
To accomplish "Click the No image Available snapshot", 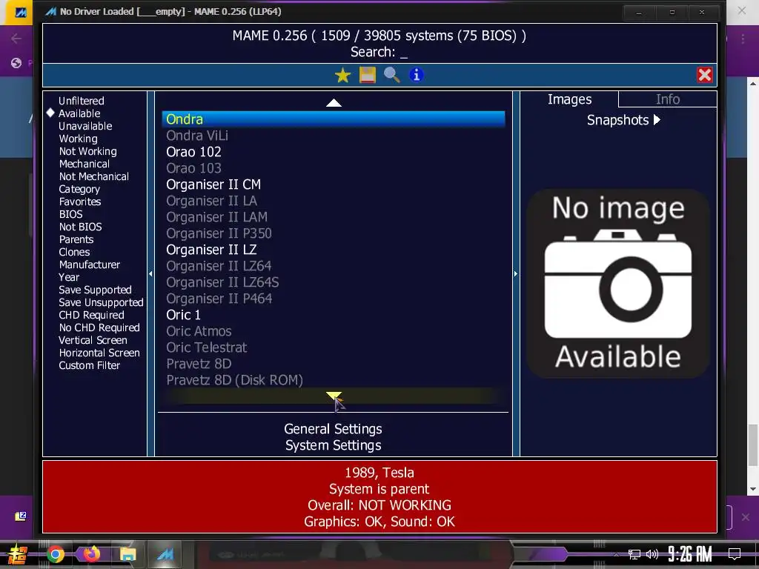I will (618, 283).
